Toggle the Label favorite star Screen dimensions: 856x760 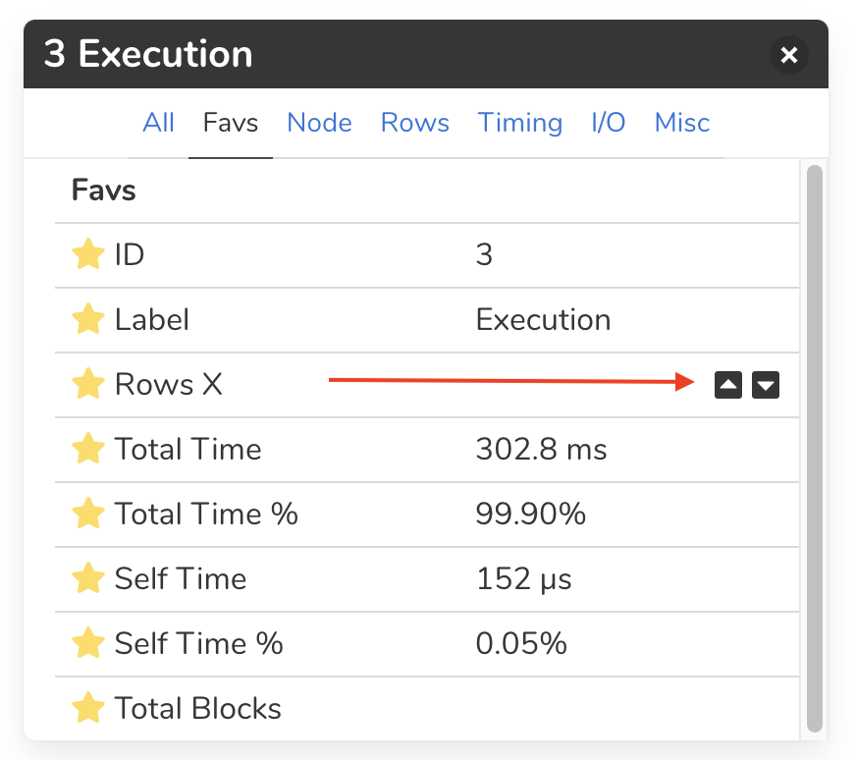[x=88, y=319]
